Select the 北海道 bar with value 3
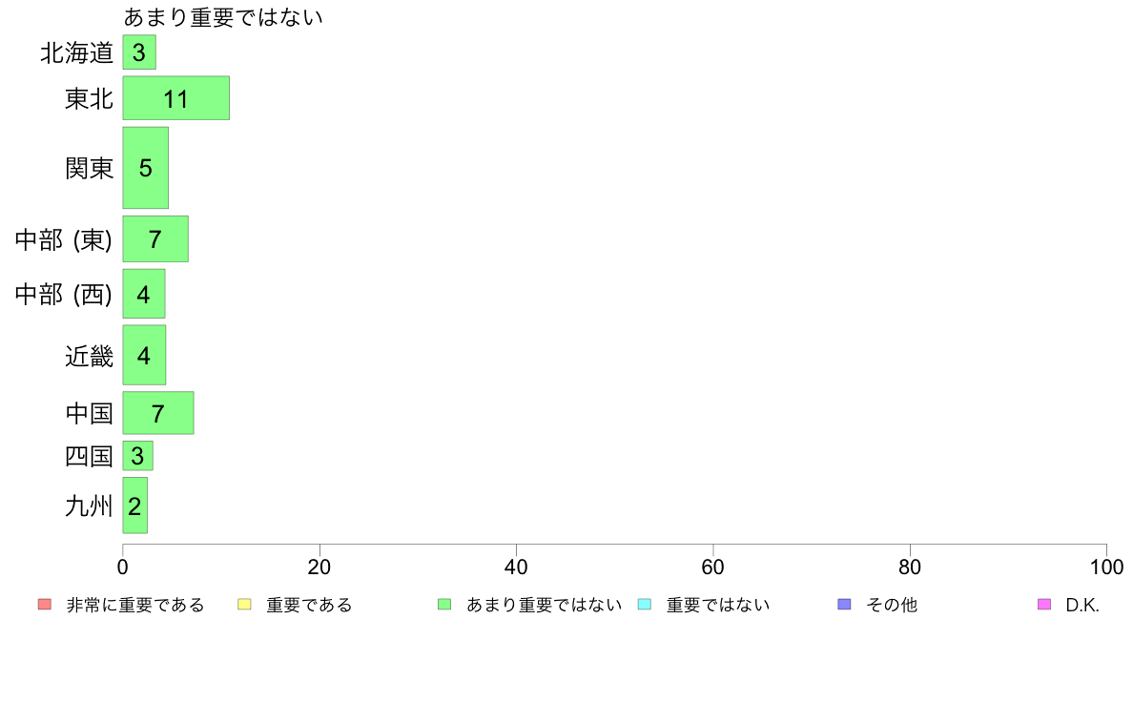Viewport: 1133px width, 702px height. click(x=139, y=52)
